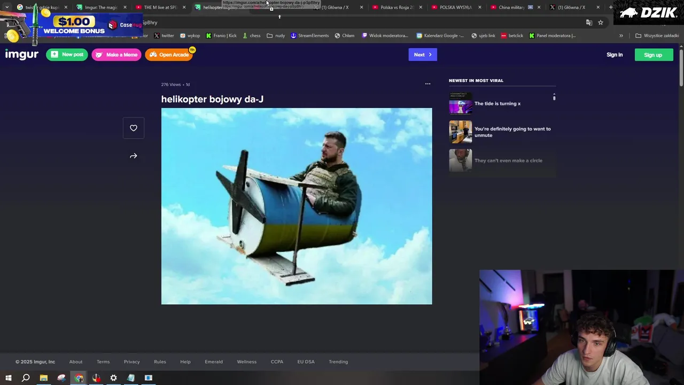Close the 'Polska vs Rosja' tab

[x=421, y=7]
